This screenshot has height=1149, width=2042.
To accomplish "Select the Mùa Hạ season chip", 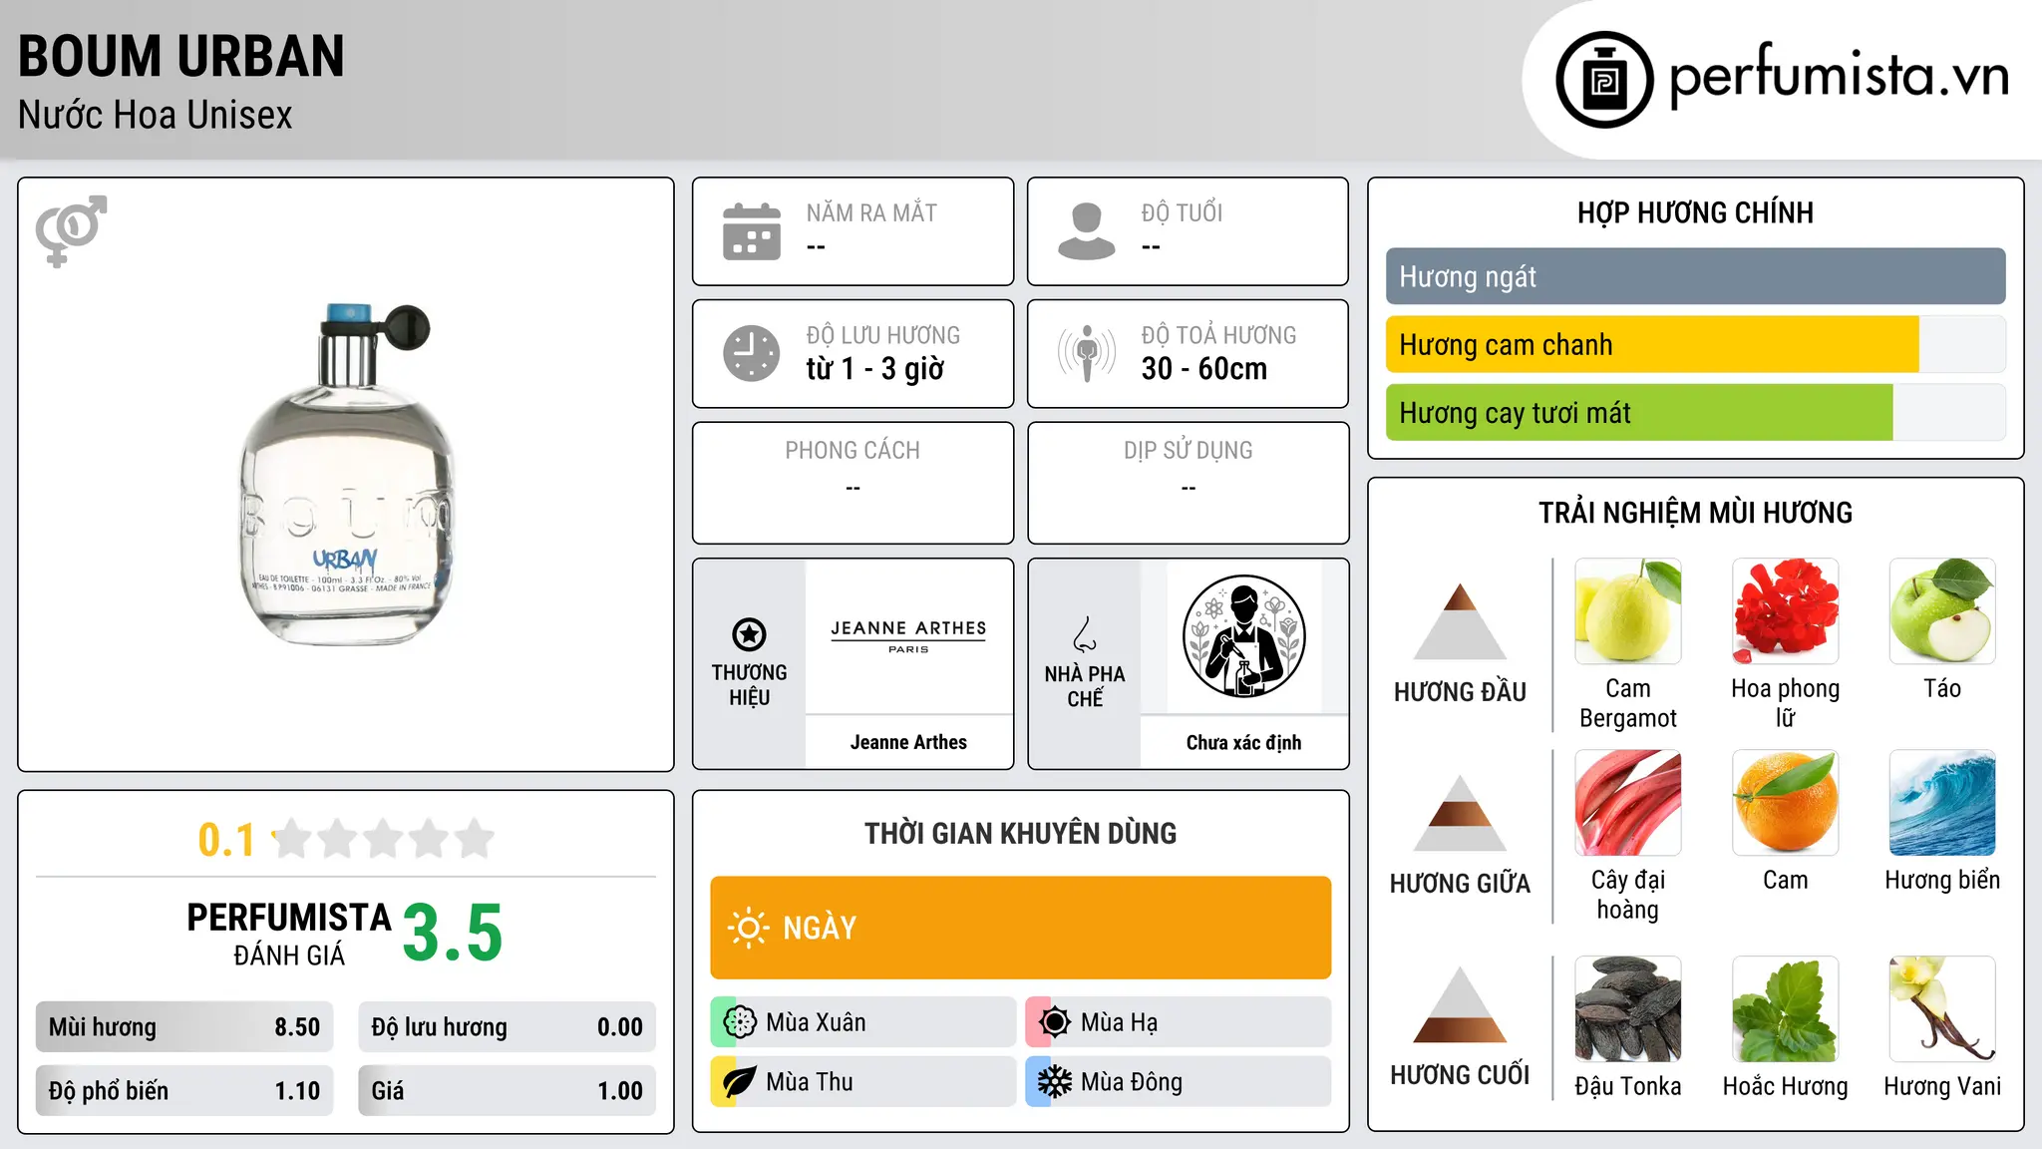I will [1178, 1022].
